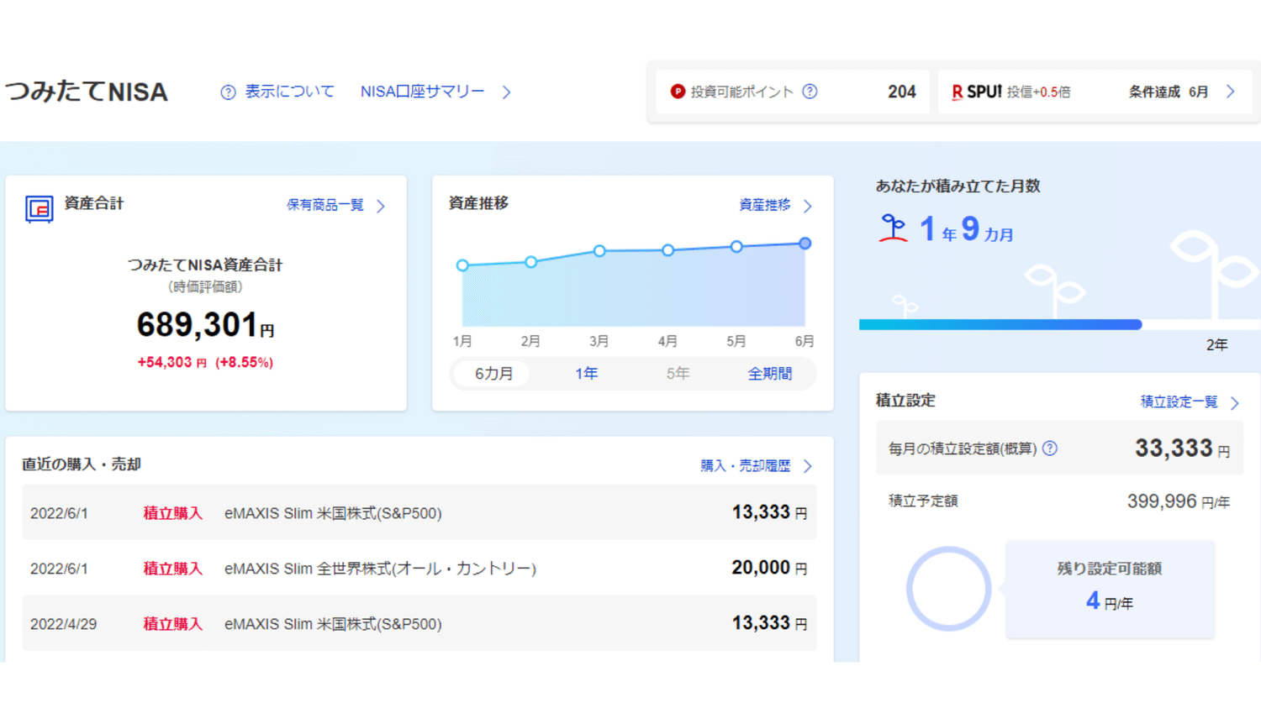Image resolution: width=1261 pixels, height=708 pixels.
Task: Click the +54,303円 (+8.55%) gain text
Action: (x=205, y=363)
